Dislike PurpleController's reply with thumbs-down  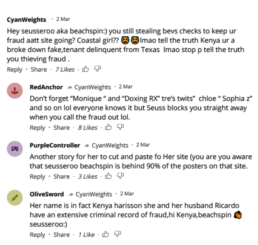click(x=120, y=176)
